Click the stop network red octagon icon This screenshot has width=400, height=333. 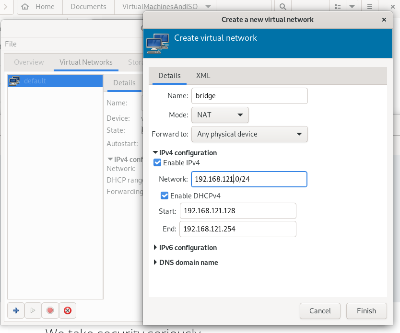pos(50,310)
